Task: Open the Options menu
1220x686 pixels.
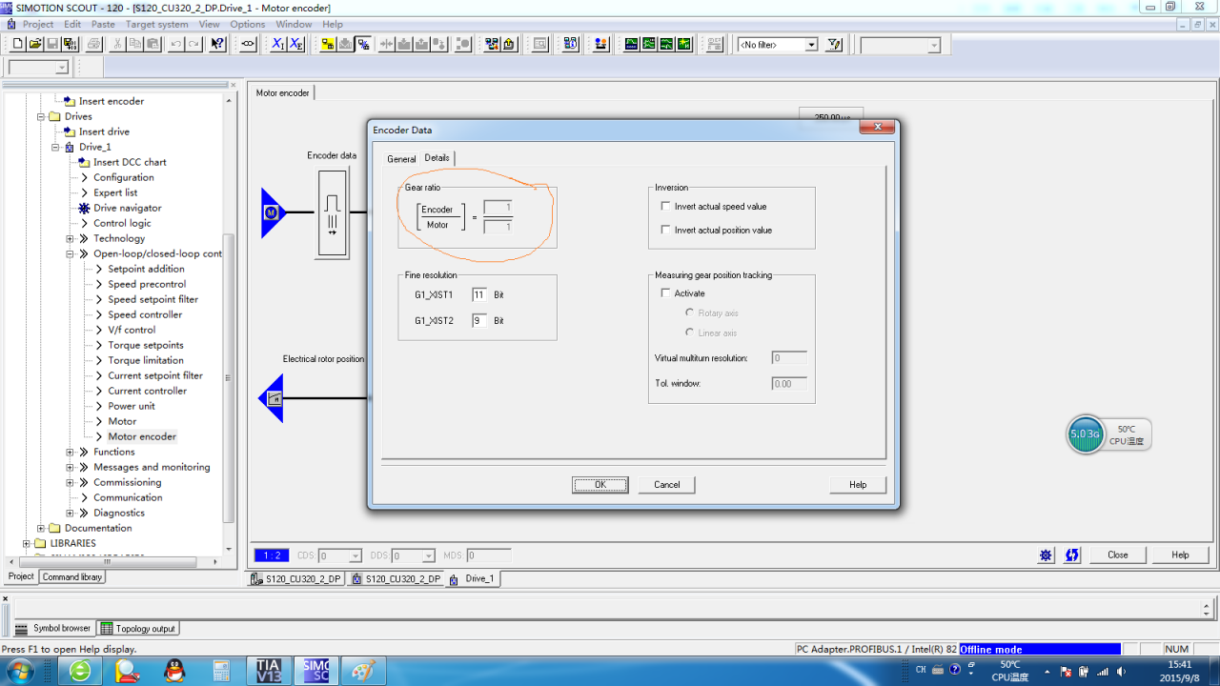Action: tap(248, 24)
